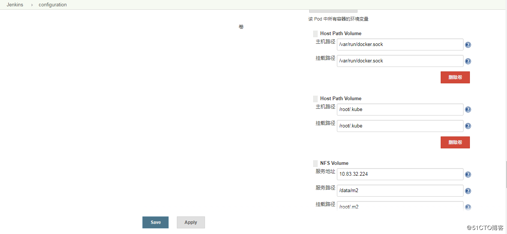507x234 pixels.
Task: Delete the docker.sock Host Path Volume
Action: click(x=455, y=77)
